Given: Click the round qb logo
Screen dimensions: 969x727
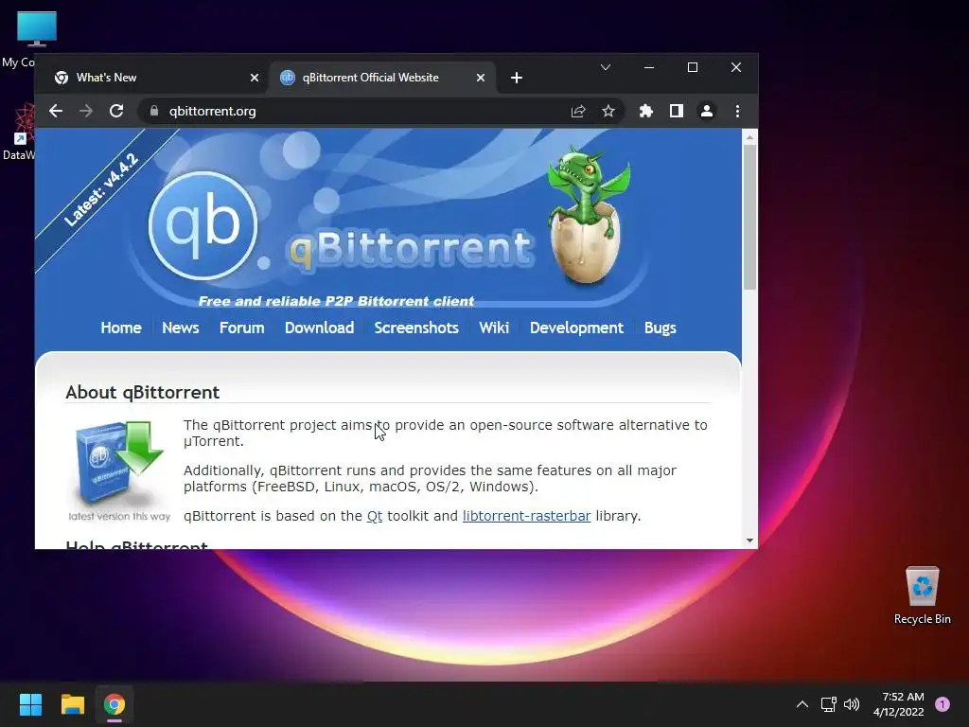Looking at the screenshot, I should (203, 225).
